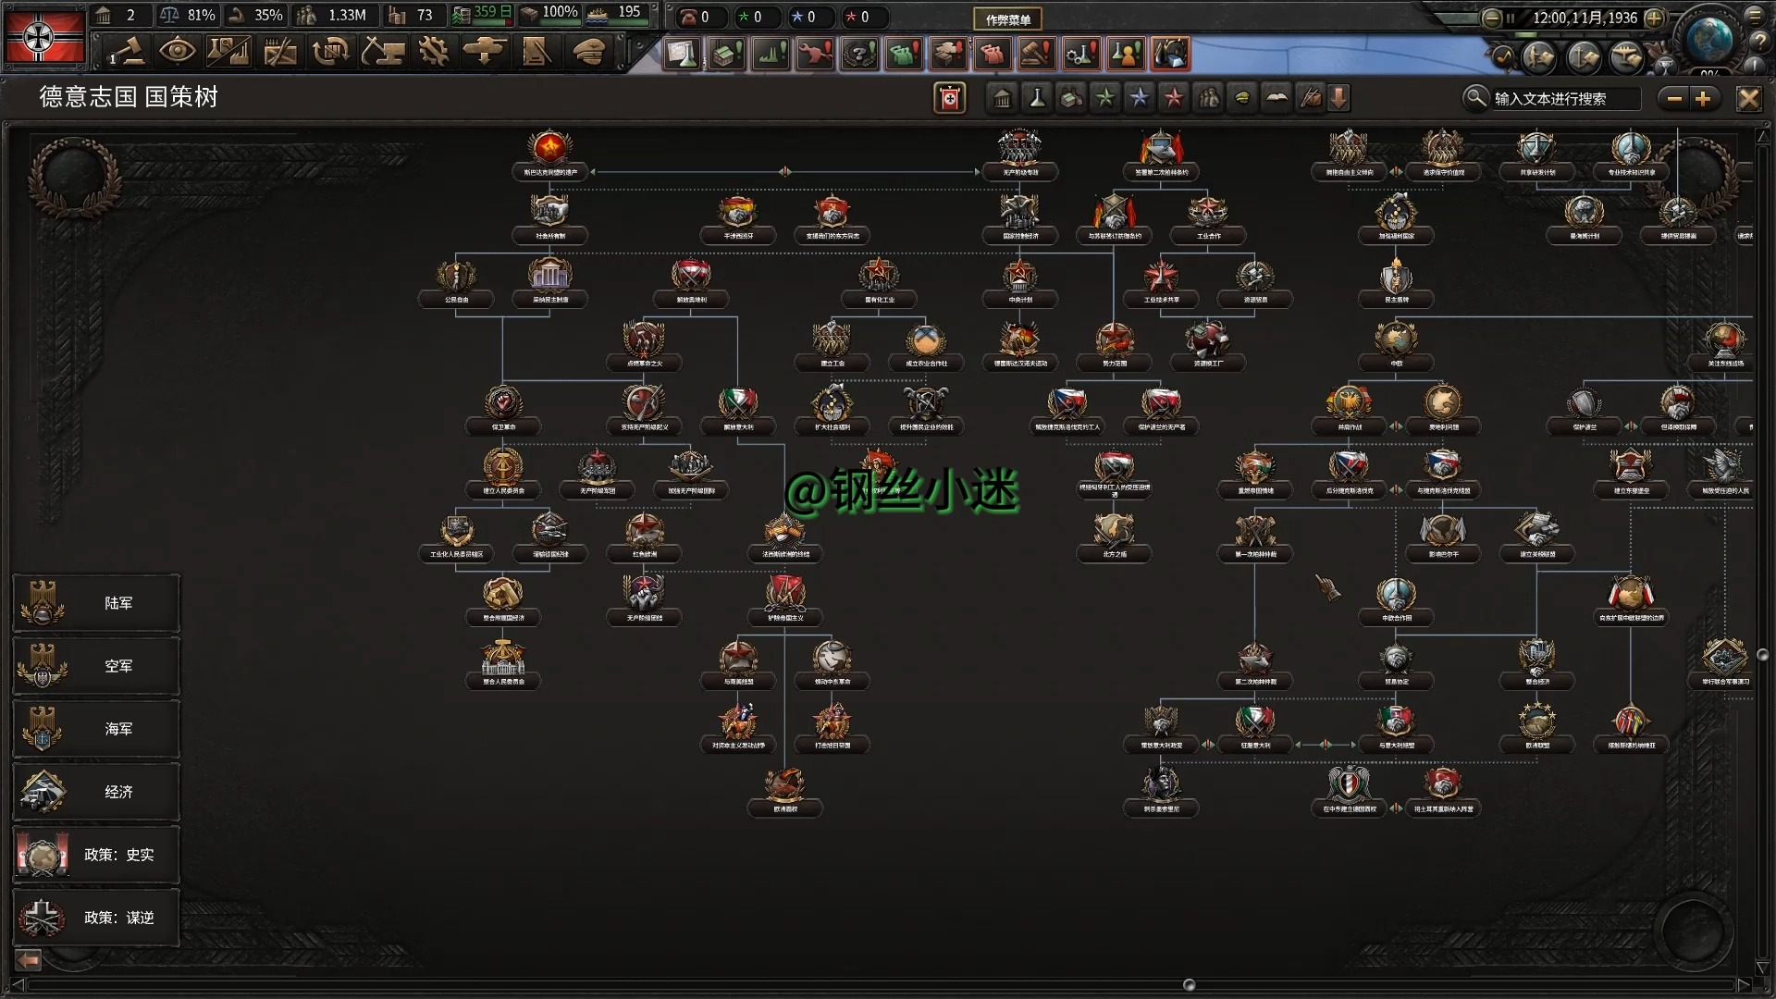Viewport: 1776px width, 999px height.
Task: Toggle the green star focus filter
Action: (x=1105, y=98)
